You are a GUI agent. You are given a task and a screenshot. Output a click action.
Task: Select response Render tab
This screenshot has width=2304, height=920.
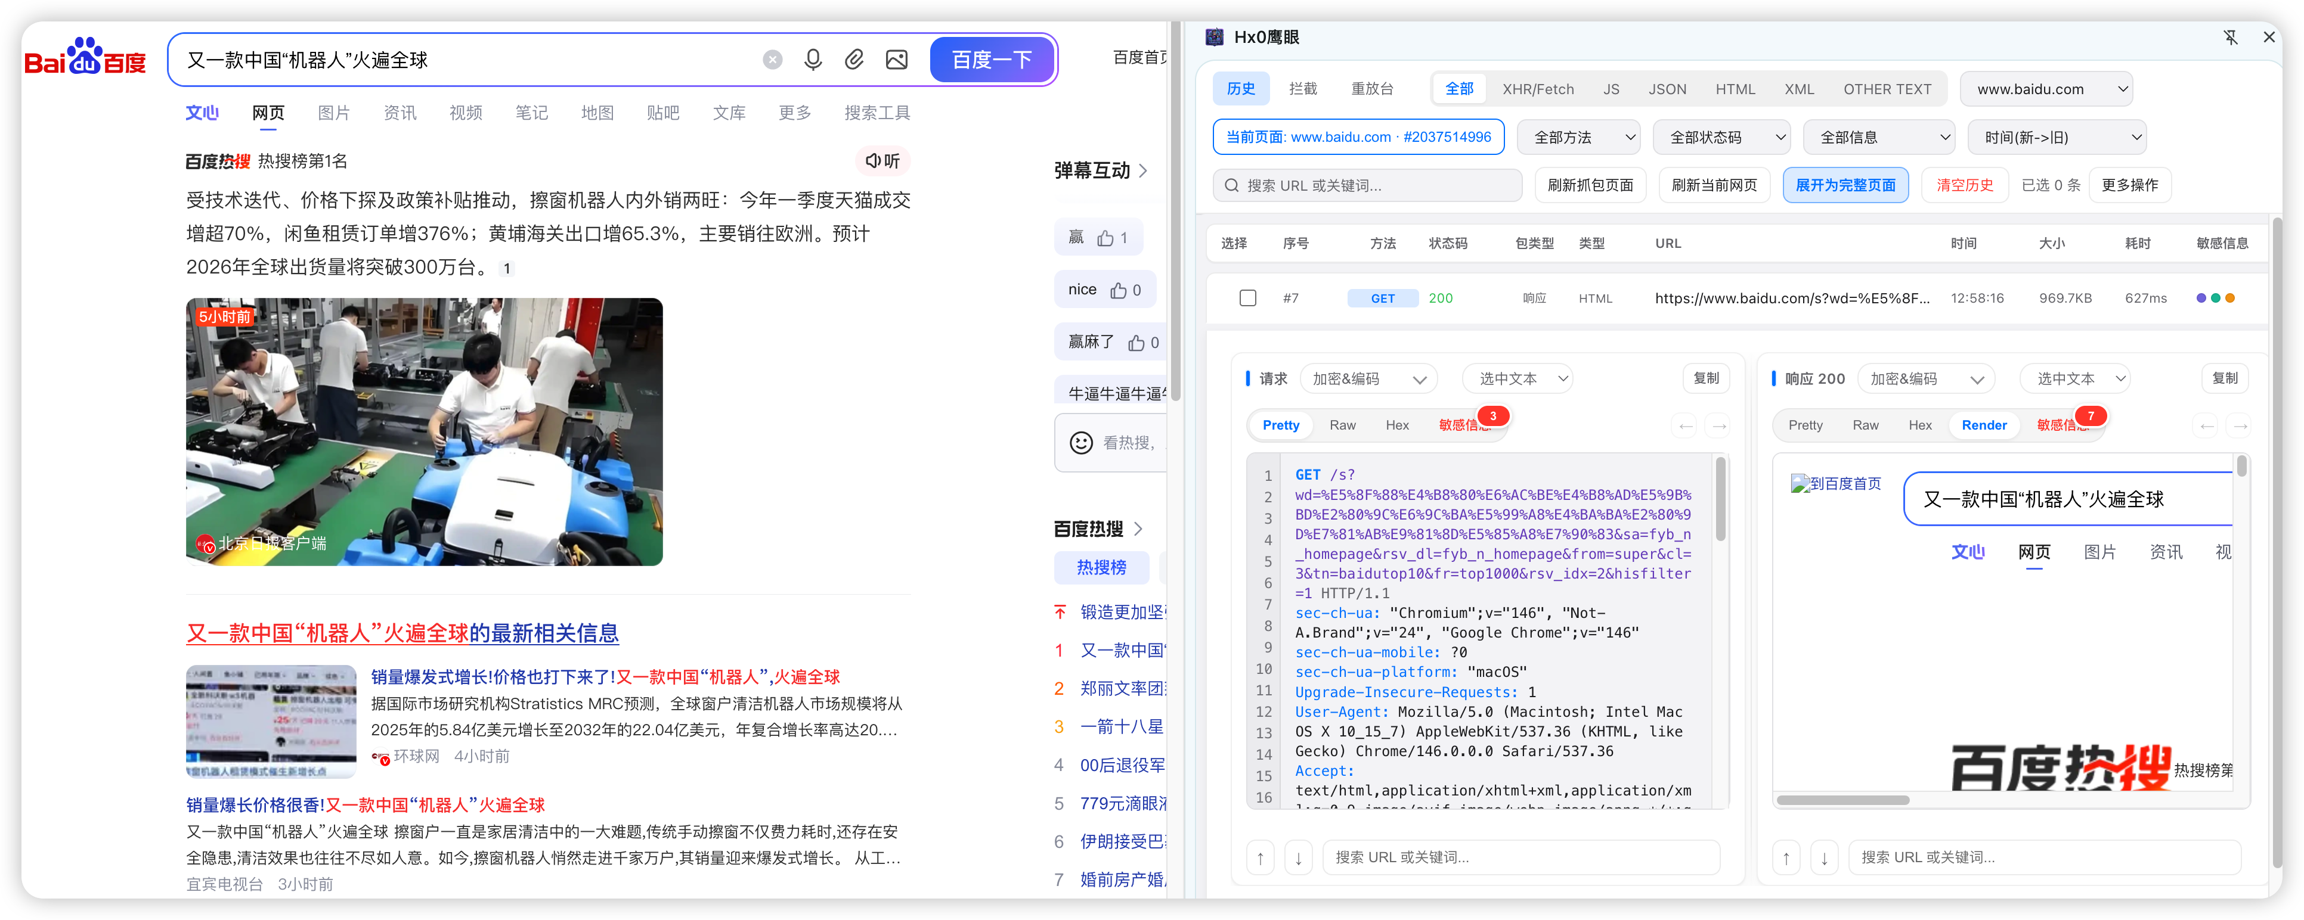coord(1984,425)
